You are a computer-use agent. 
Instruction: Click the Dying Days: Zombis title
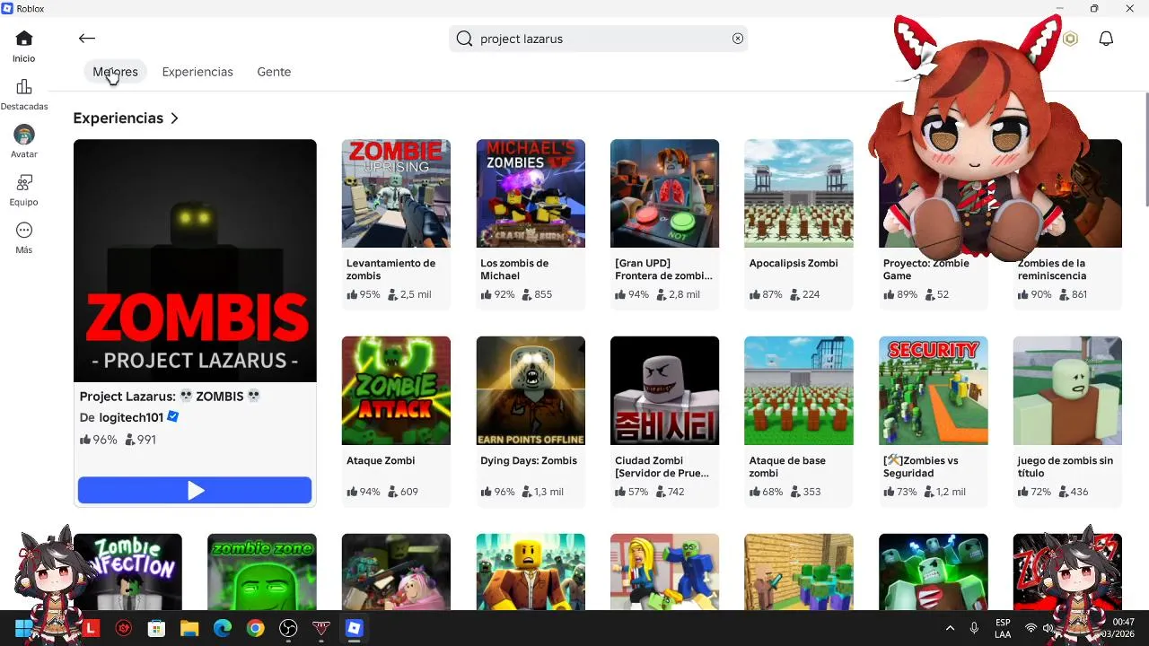pos(529,460)
